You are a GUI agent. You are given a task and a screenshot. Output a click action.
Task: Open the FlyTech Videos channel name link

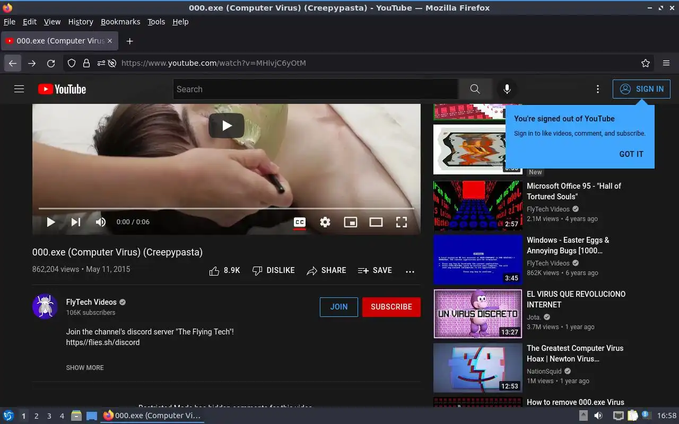pos(91,302)
